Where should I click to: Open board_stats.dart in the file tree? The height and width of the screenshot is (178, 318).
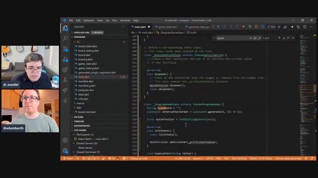87,46
